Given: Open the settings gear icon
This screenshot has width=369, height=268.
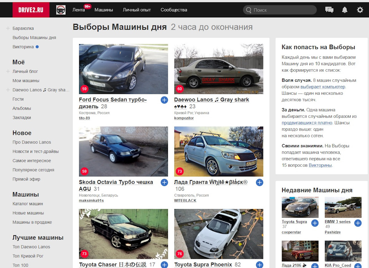Looking at the screenshot, I should [x=360, y=10].
